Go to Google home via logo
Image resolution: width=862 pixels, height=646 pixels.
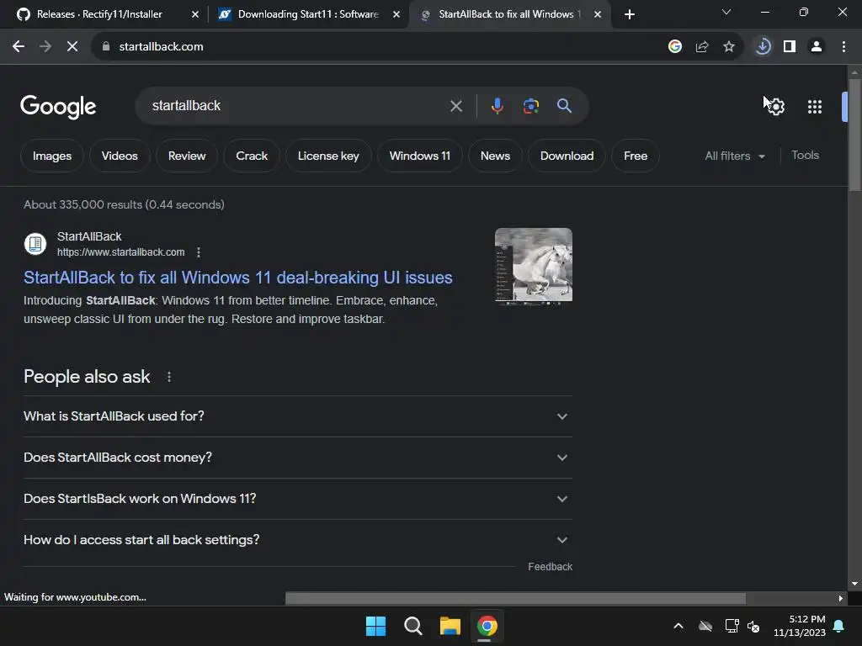[58, 107]
